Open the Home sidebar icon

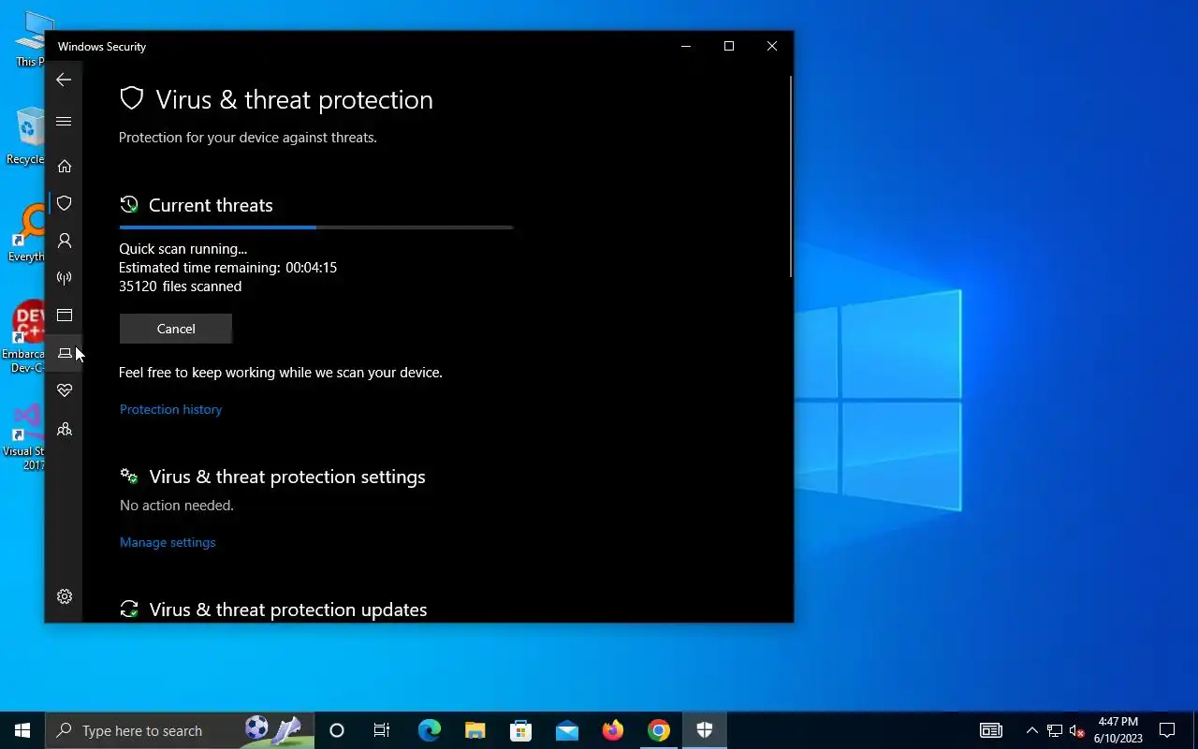click(x=64, y=166)
